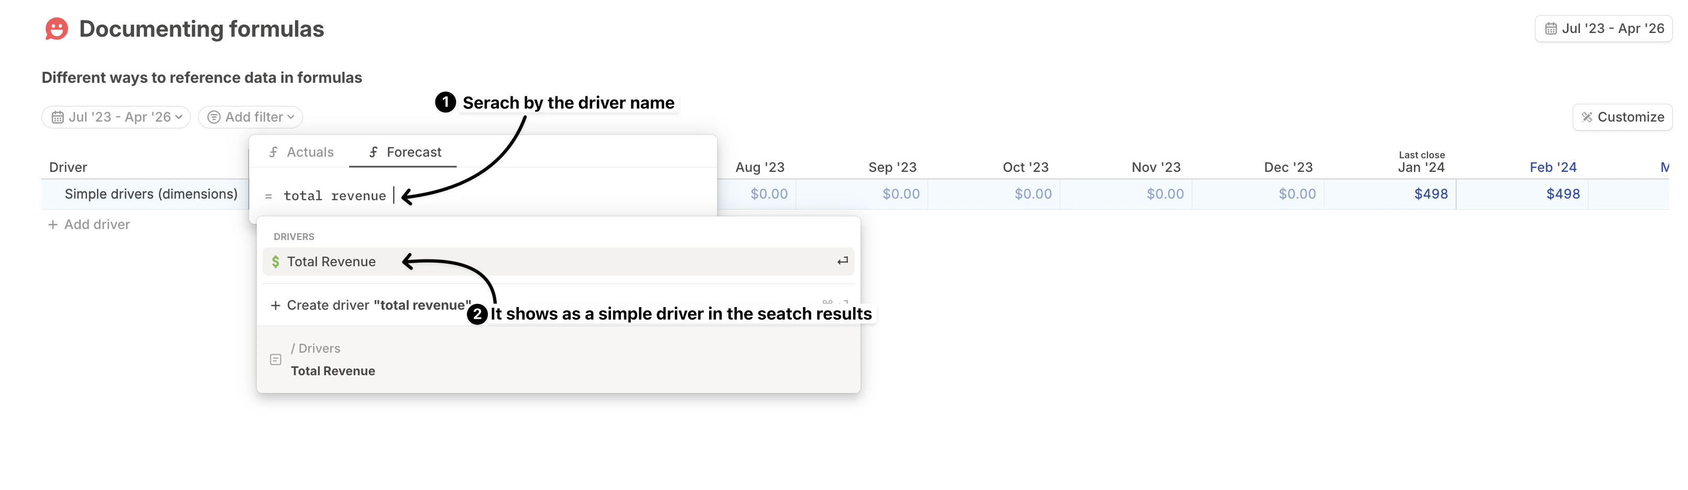Screen dimensions: 1688x490
Task: Click the green dollar icon beside Total Revenue
Action: coord(275,262)
